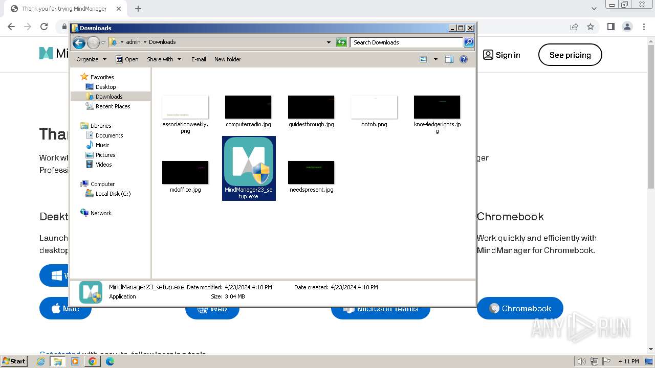The width and height of the screenshot is (655, 368).
Task: Click Chromebook download button
Action: click(520, 308)
